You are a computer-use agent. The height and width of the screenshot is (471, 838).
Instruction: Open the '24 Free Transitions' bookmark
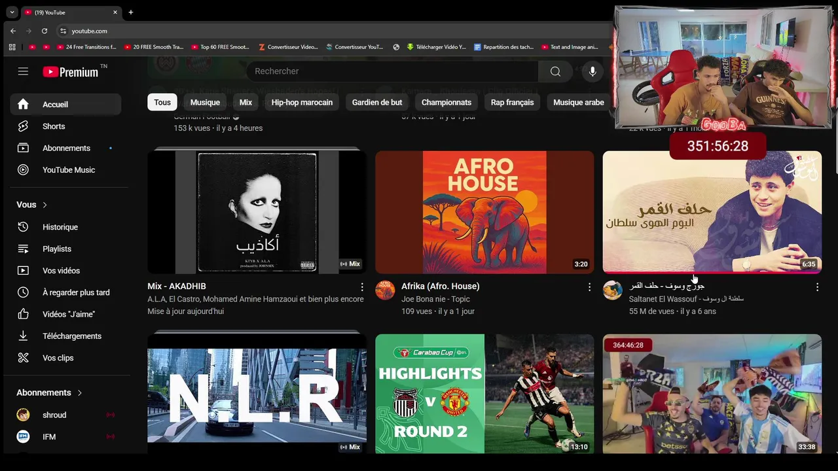pos(86,47)
